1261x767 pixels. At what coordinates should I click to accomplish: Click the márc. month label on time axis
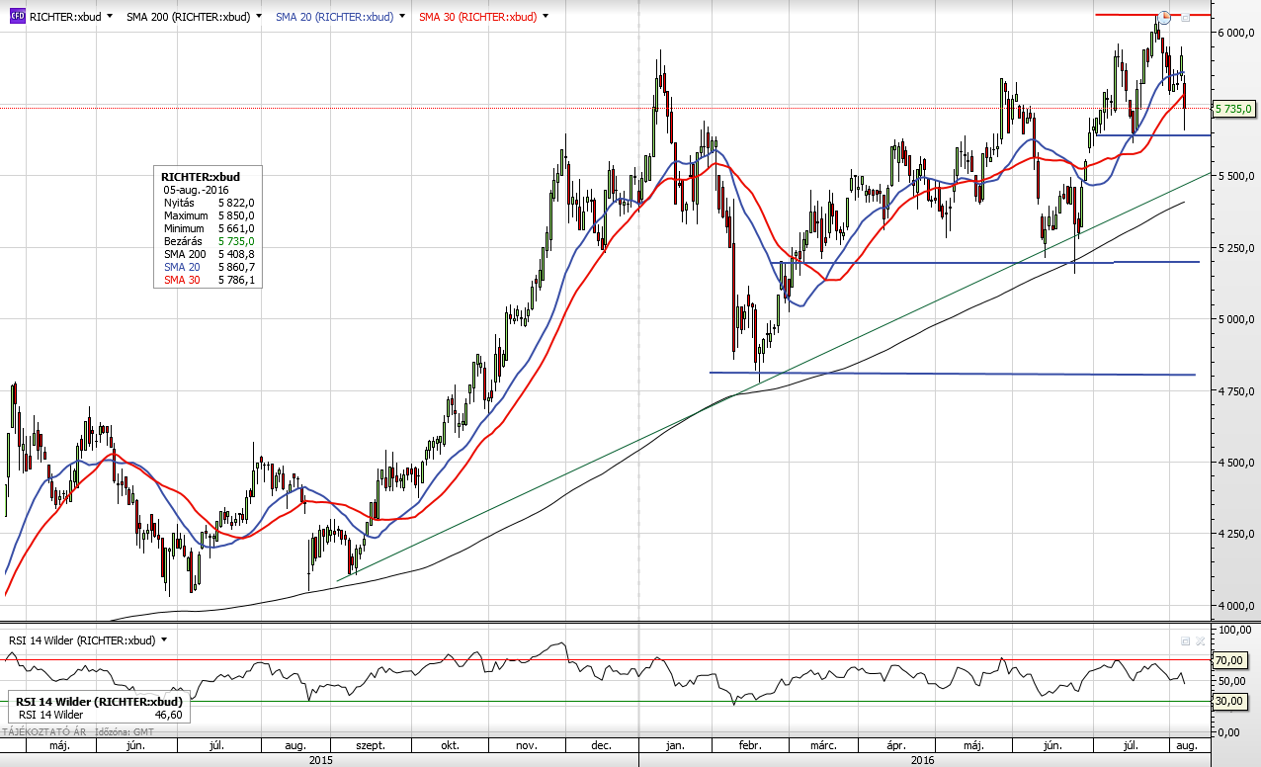(824, 746)
